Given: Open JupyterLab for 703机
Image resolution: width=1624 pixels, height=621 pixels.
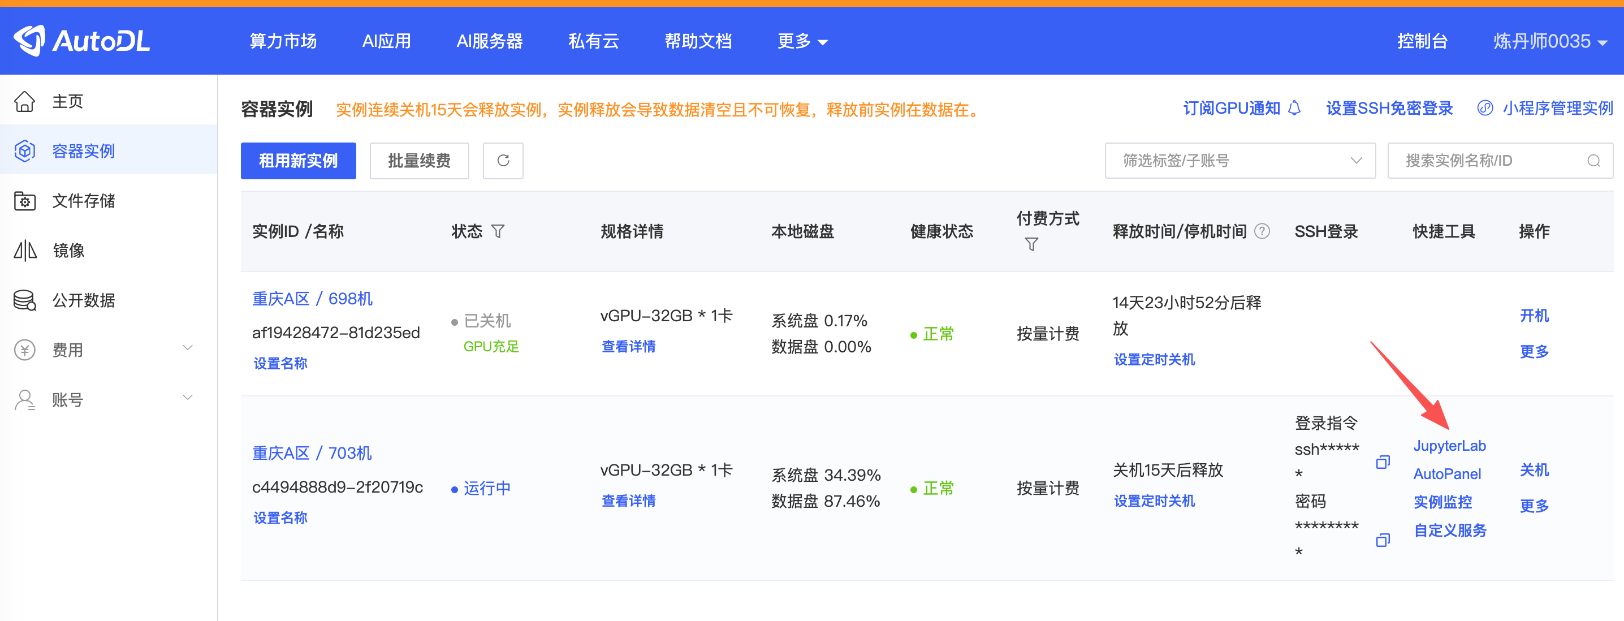Looking at the screenshot, I should tap(1449, 446).
